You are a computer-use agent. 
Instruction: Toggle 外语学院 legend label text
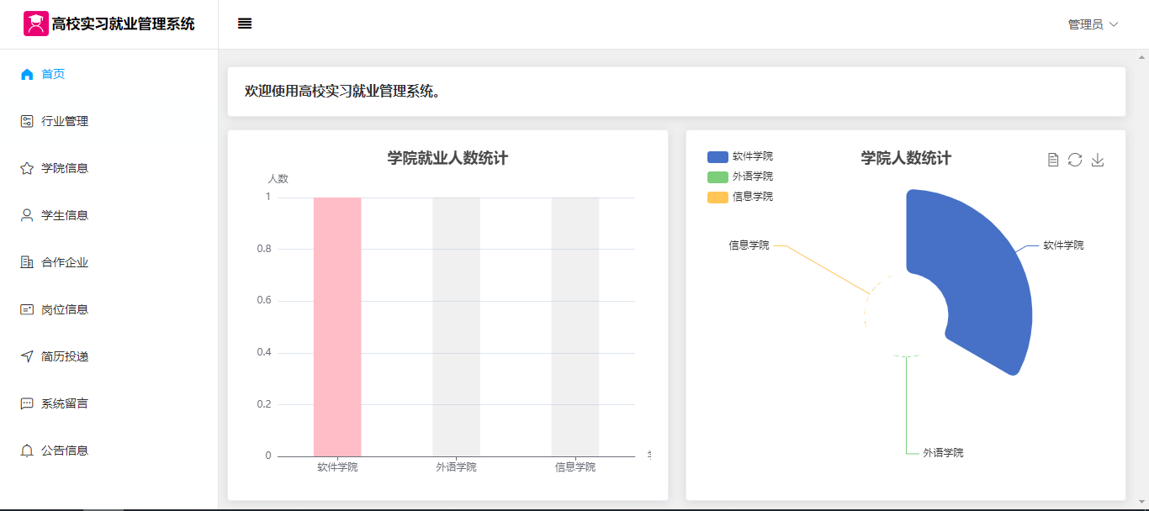point(753,176)
